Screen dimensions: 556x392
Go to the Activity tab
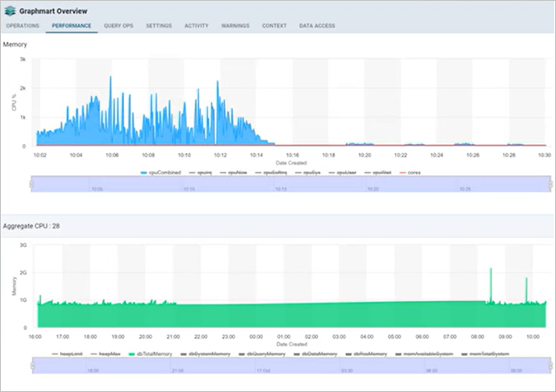click(x=196, y=26)
